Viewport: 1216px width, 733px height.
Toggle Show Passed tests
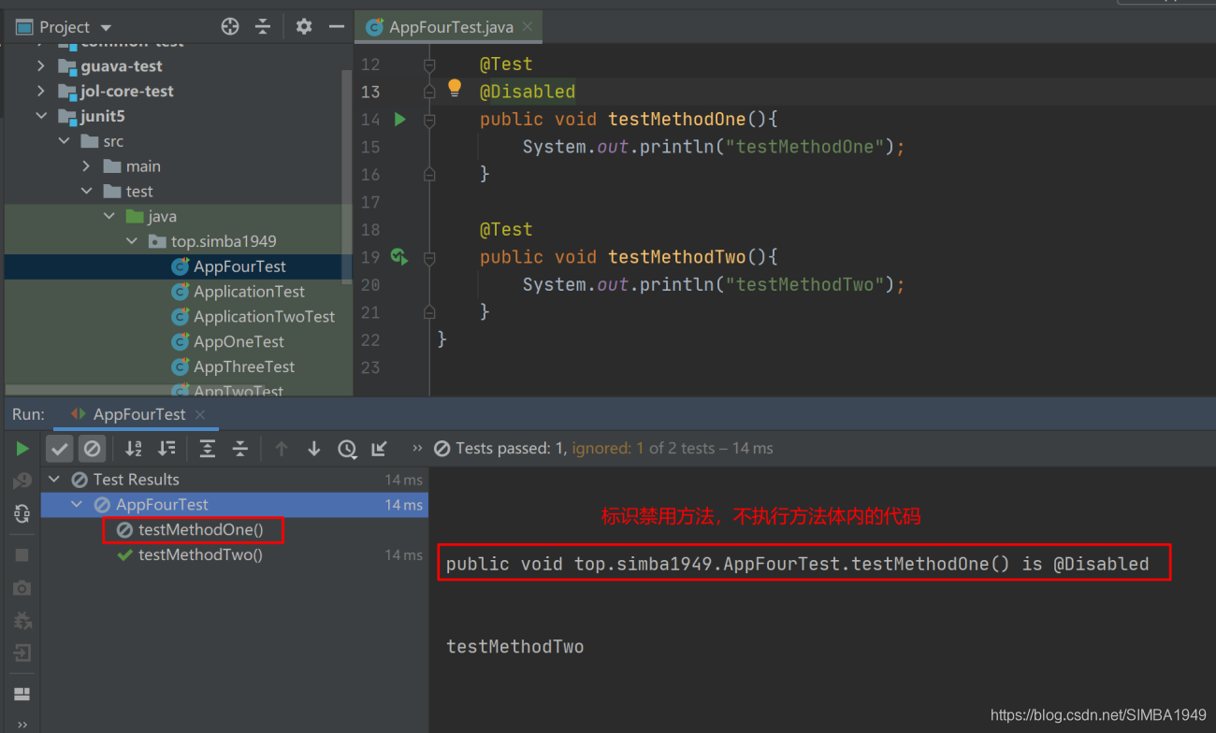[x=60, y=449]
